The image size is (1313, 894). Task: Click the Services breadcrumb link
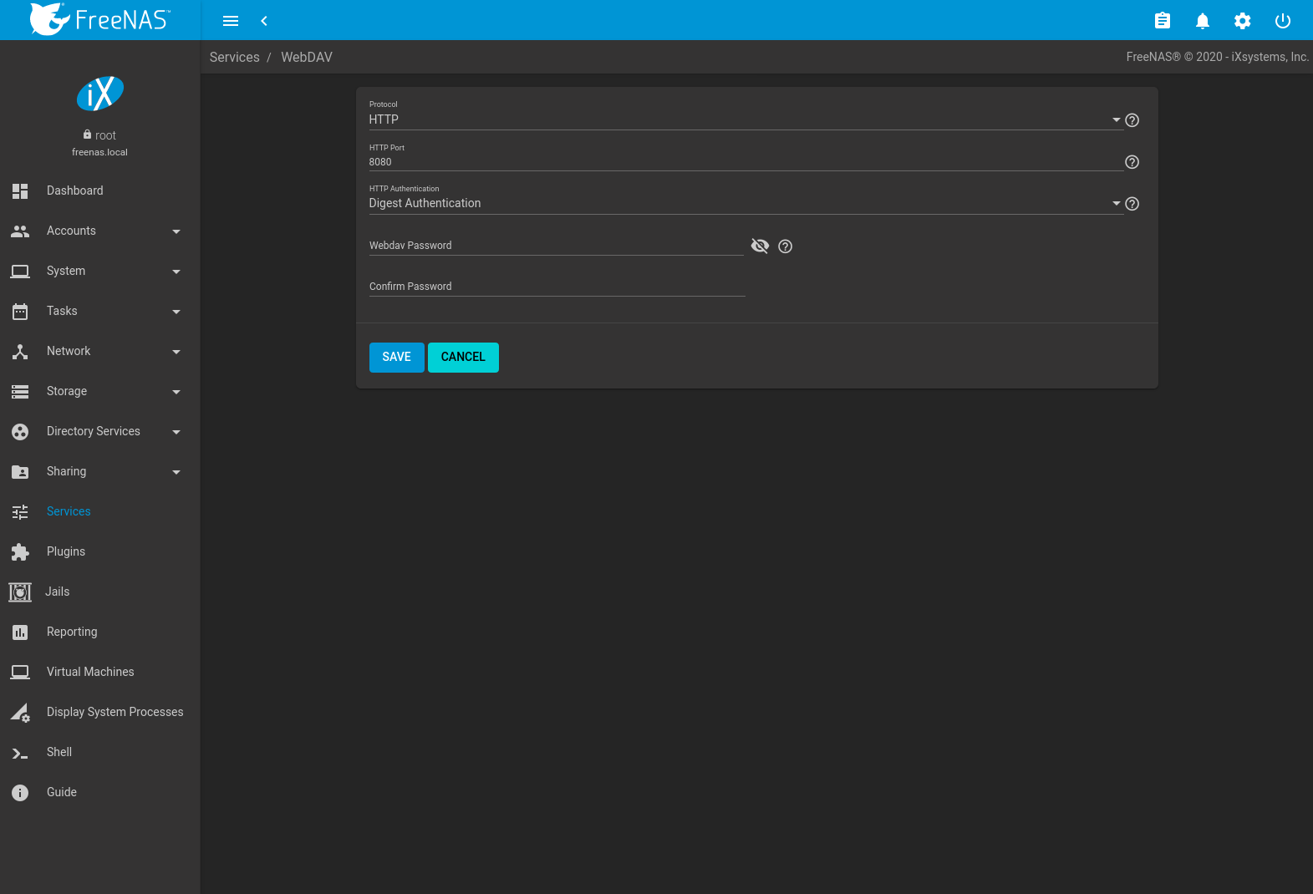234,57
